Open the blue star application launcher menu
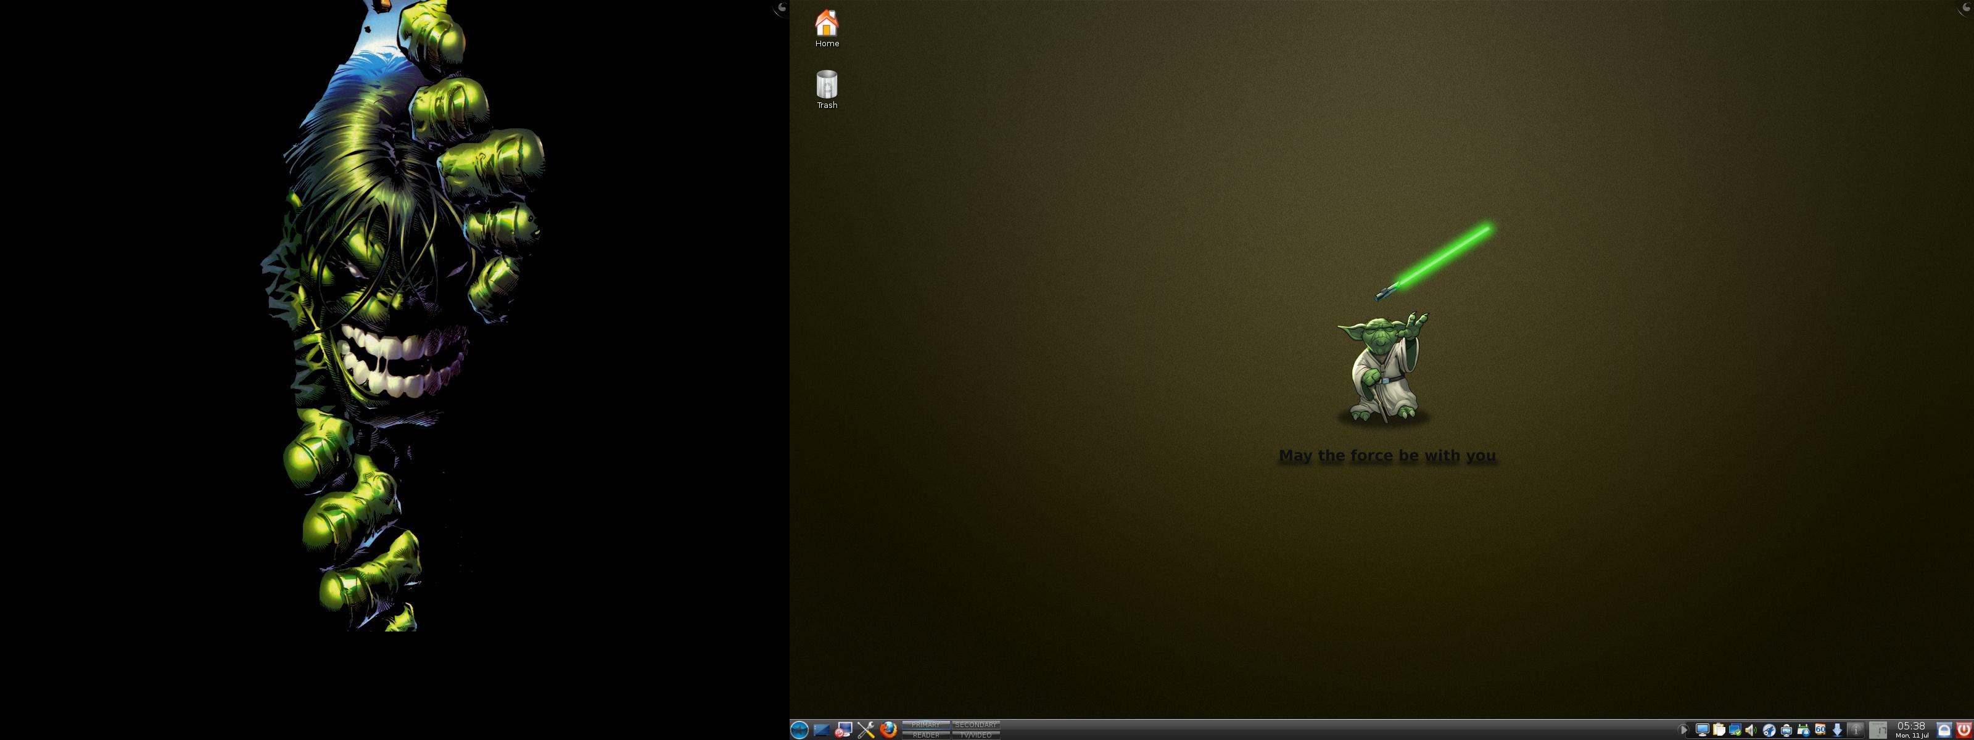Image resolution: width=1974 pixels, height=740 pixels. (799, 730)
